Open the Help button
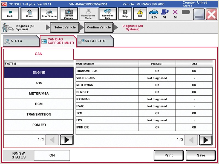 [125, 14]
